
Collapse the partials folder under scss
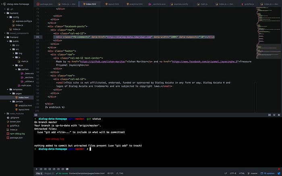[17, 69]
